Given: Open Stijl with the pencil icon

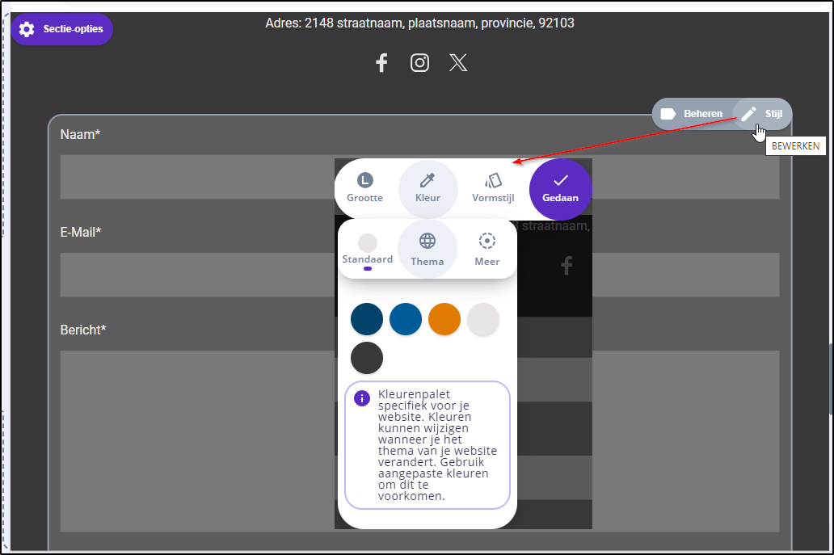Looking at the screenshot, I should pyautogui.click(x=762, y=114).
